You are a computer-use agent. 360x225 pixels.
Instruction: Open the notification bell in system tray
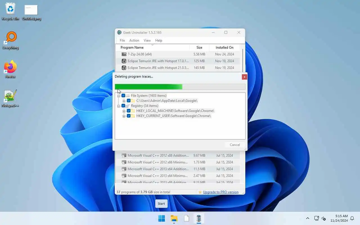pos(352,218)
